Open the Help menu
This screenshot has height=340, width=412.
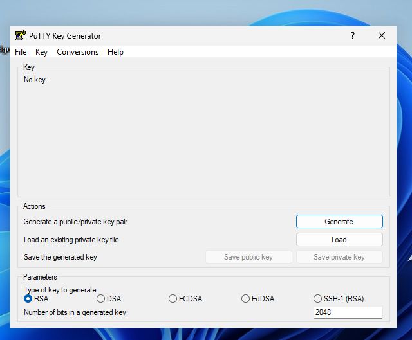pos(115,52)
